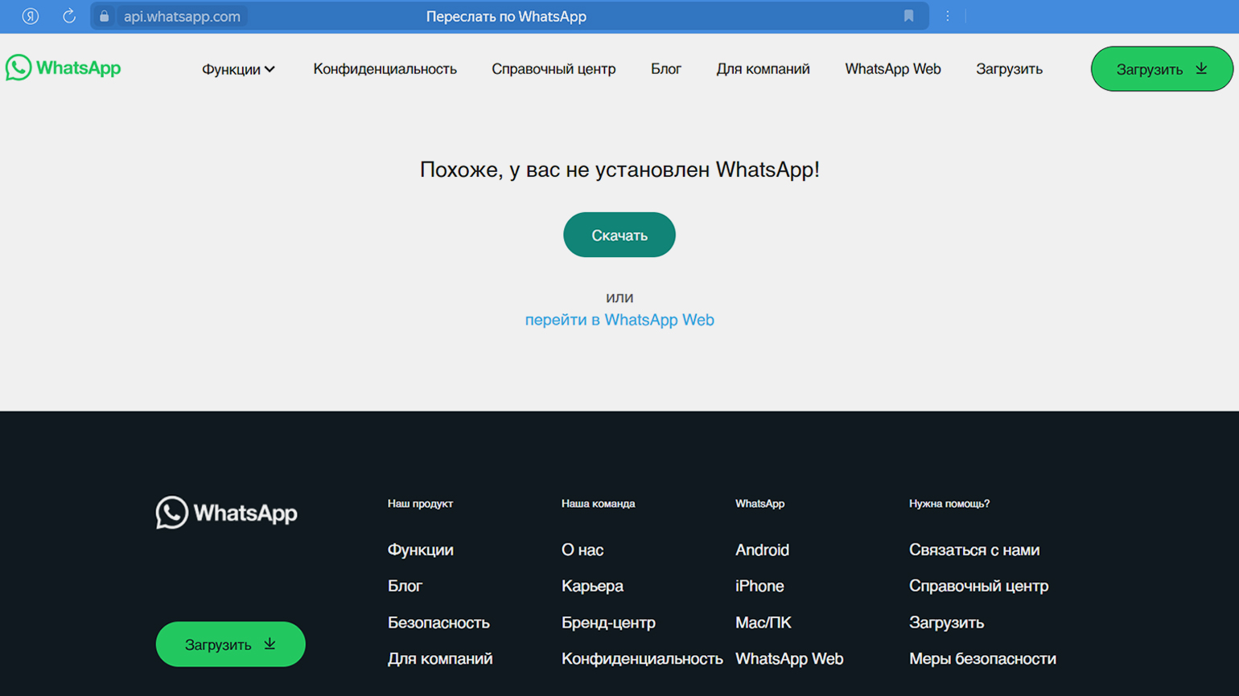Screen dimensions: 1239x696
Task: Click the green Загрузить button in the header
Action: point(1162,69)
